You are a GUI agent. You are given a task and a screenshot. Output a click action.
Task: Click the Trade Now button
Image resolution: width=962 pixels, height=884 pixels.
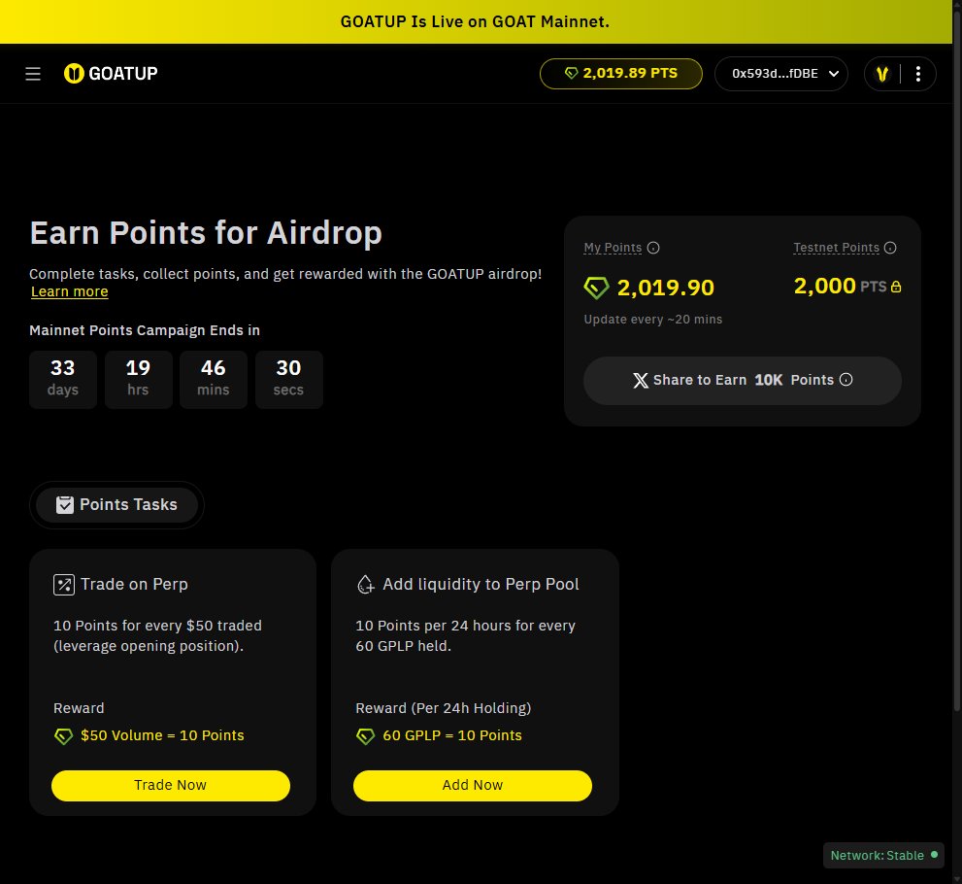pos(171,785)
